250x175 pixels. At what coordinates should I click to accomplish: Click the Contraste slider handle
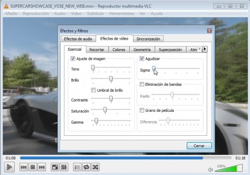[x=111, y=99]
